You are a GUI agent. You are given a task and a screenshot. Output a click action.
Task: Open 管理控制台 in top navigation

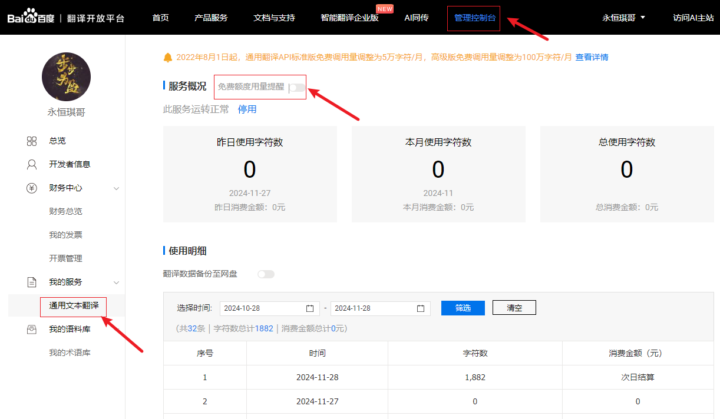[474, 18]
